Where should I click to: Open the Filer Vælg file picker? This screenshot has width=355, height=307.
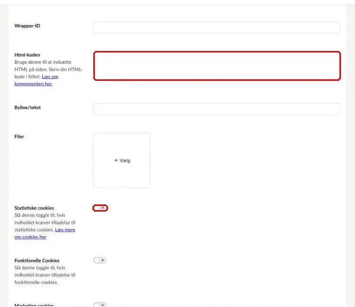(x=122, y=160)
